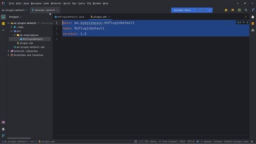
Task: Click the status bar icon left of caret position
Action: [x=136, y=142]
